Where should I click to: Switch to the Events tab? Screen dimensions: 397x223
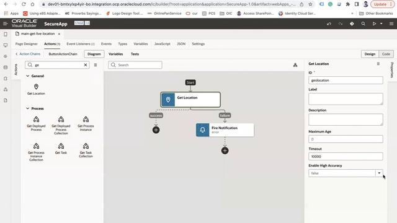pyautogui.click(x=106, y=44)
